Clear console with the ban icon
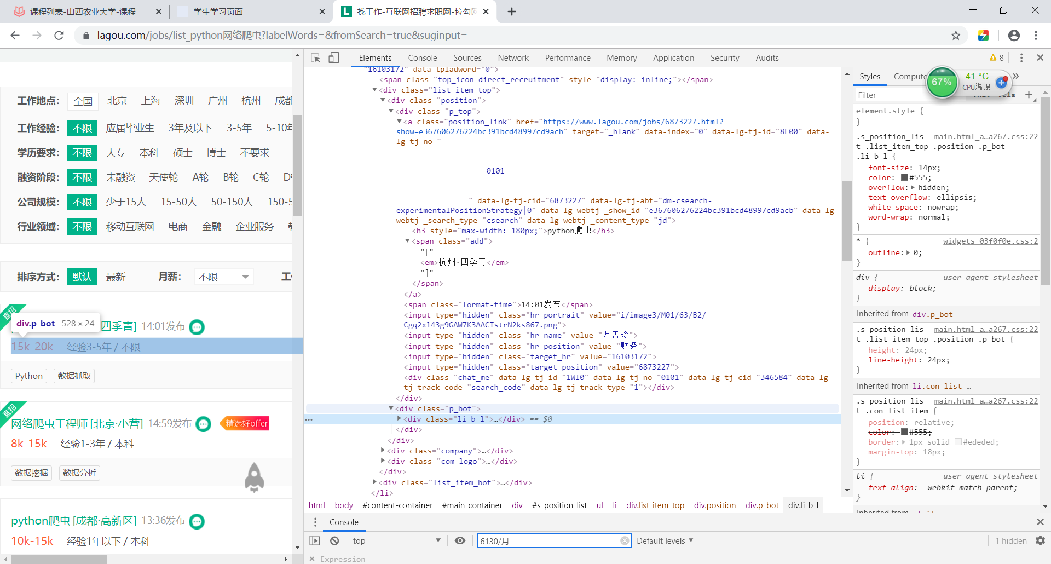This screenshot has height=564, width=1051. click(334, 541)
